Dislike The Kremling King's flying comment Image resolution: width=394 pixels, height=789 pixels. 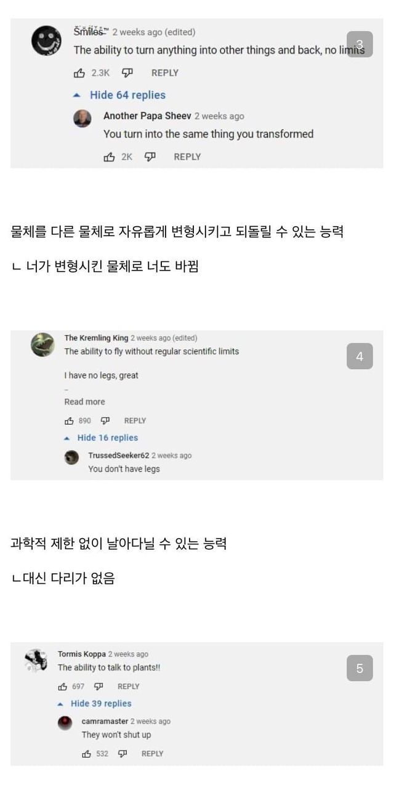click(x=105, y=421)
